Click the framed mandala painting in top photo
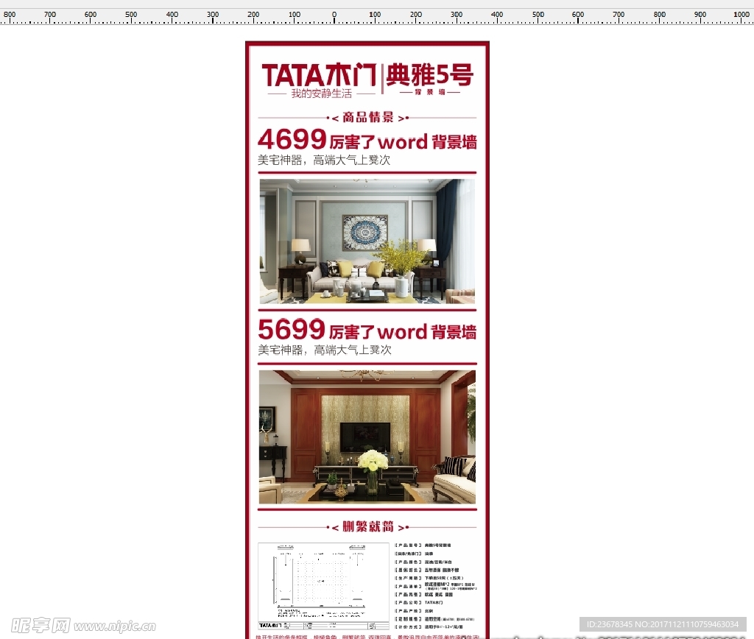Screen dimensions: 754x639 [364, 232]
